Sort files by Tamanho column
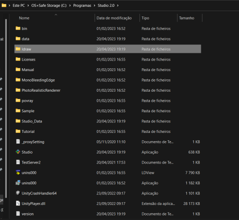The image size is (239, 220). pyautogui.click(x=186, y=18)
